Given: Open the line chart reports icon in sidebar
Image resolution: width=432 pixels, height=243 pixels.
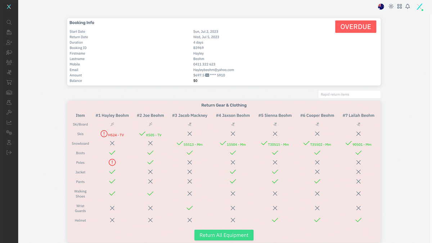Looking at the screenshot, I should [x=9, y=122].
